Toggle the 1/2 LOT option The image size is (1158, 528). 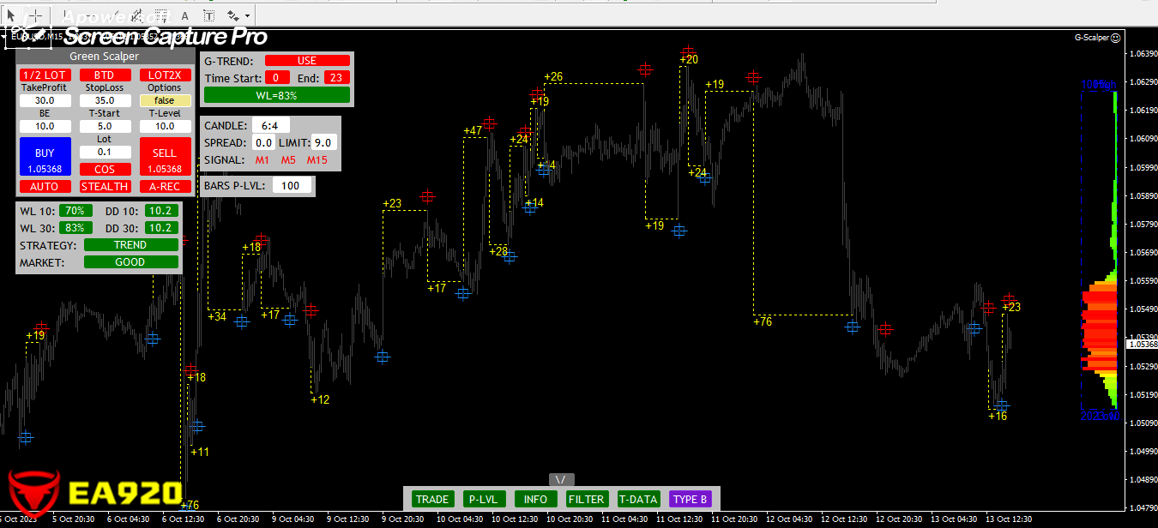45,75
